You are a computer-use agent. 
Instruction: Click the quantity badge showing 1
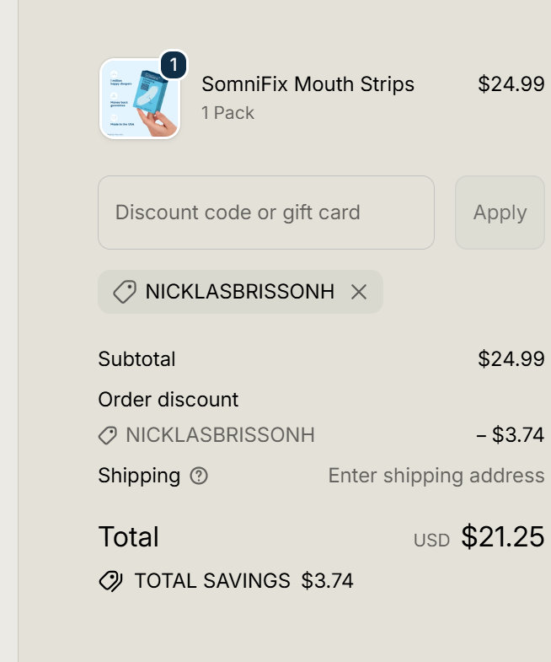click(x=174, y=65)
